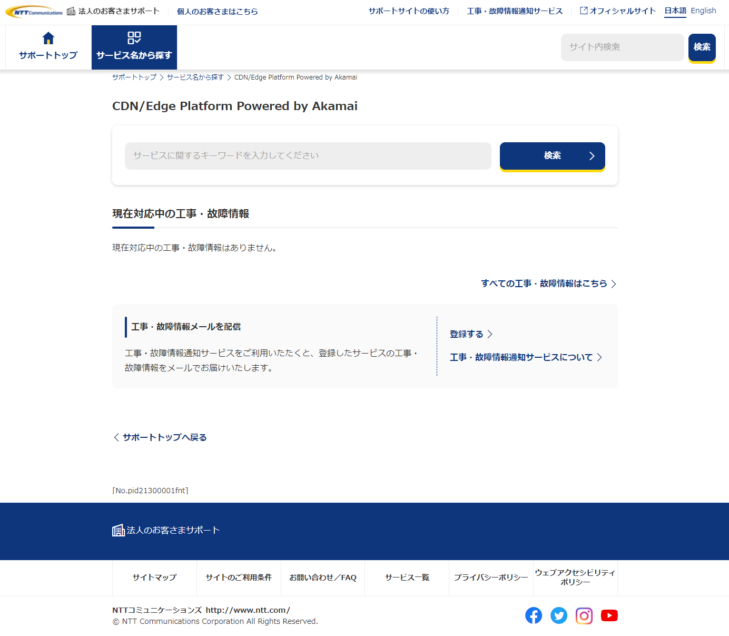The width and height of the screenshot is (729, 636).
Task: Open 工事・故障情報通知サービス in top menu
Action: click(515, 11)
